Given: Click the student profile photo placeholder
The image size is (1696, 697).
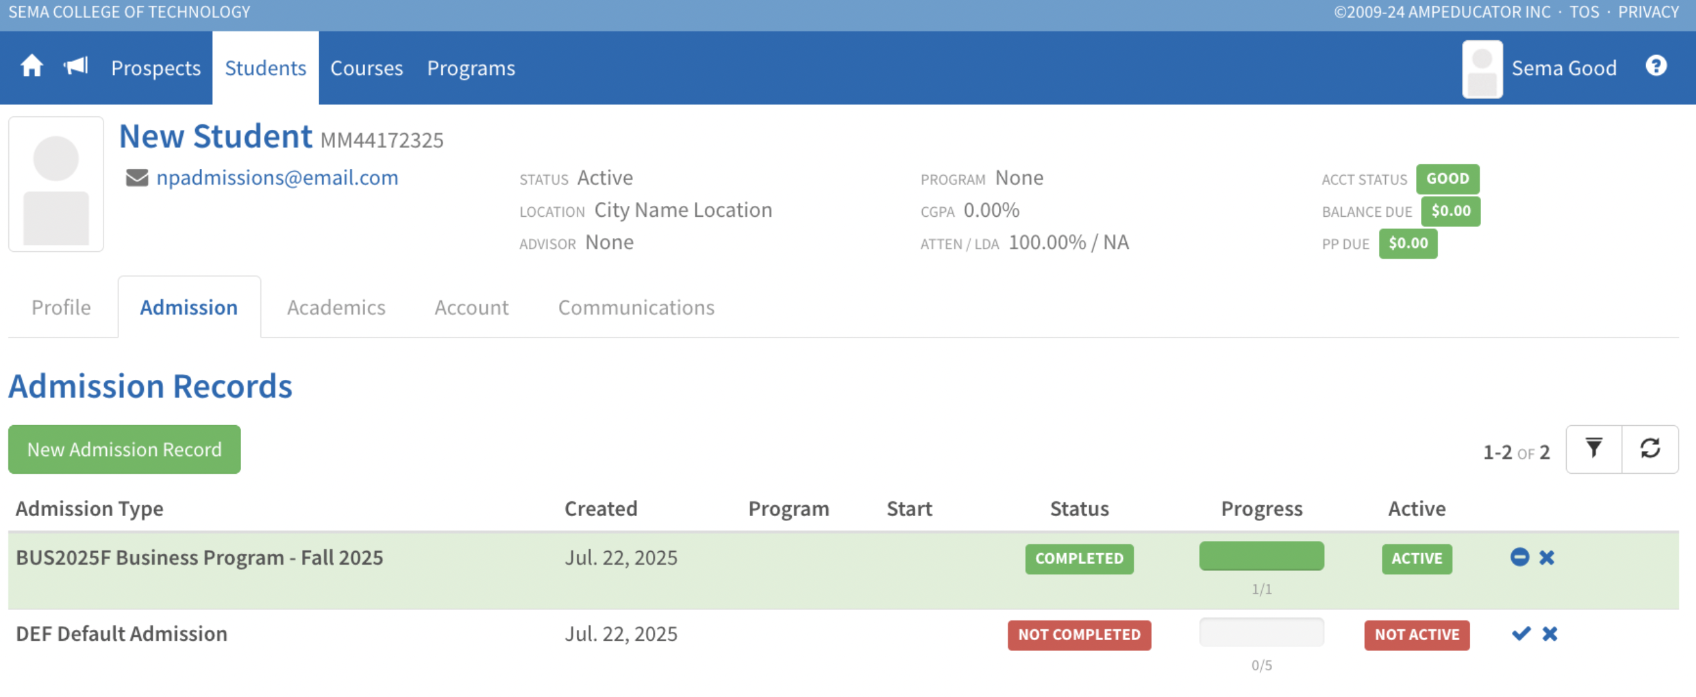Looking at the screenshot, I should point(56,184).
